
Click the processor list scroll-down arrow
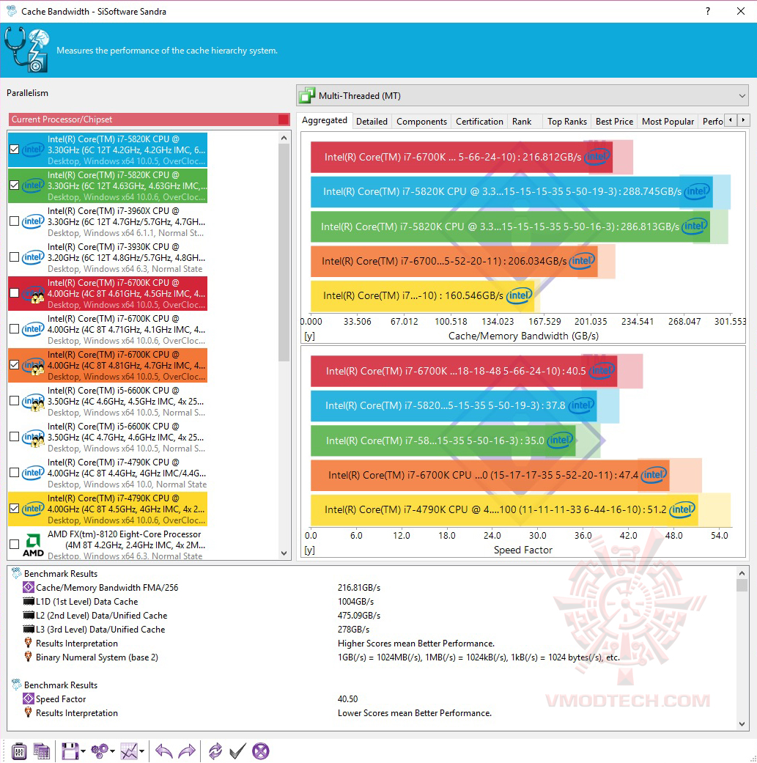[x=284, y=553]
